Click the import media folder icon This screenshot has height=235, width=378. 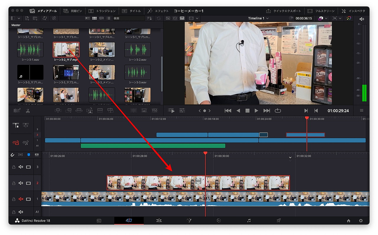(35, 18)
